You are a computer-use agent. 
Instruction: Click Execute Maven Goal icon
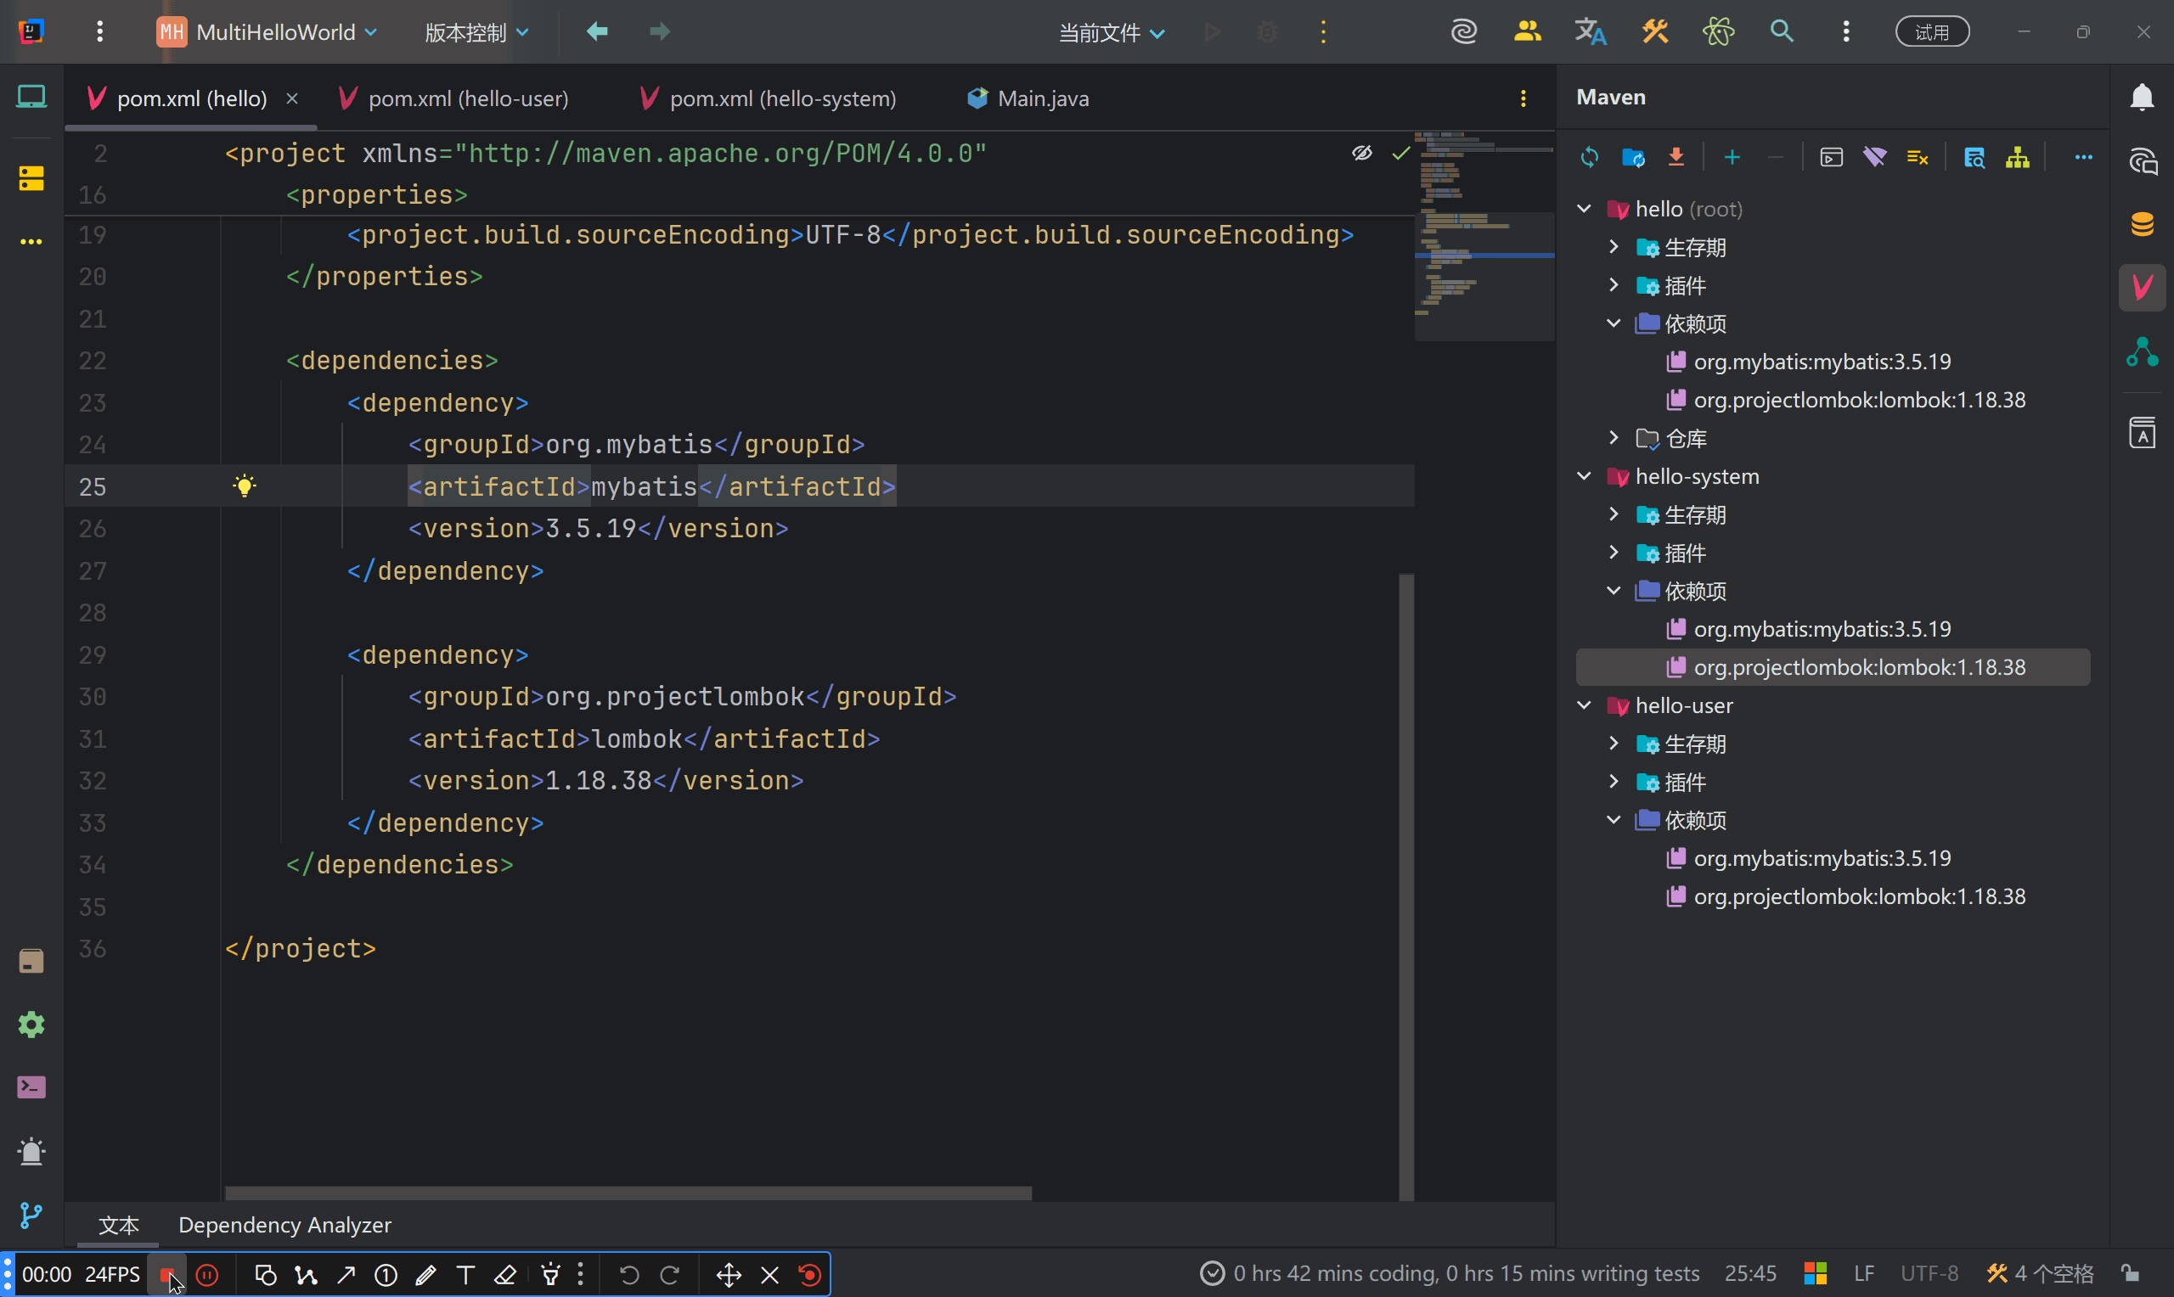coord(1831,157)
